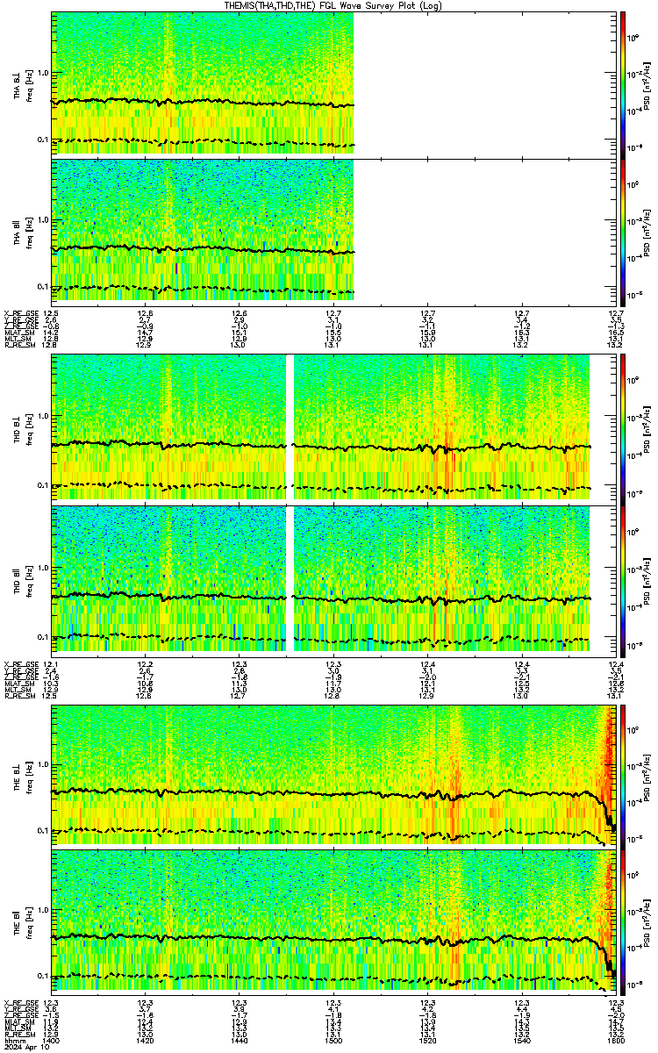The image size is (658, 1053).
Task: Click the 1400 time tick label
Action: tap(51, 1041)
